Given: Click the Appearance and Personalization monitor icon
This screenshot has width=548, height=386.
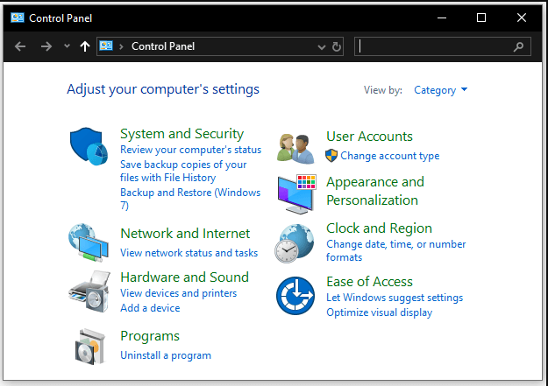Looking at the screenshot, I should pos(295,193).
